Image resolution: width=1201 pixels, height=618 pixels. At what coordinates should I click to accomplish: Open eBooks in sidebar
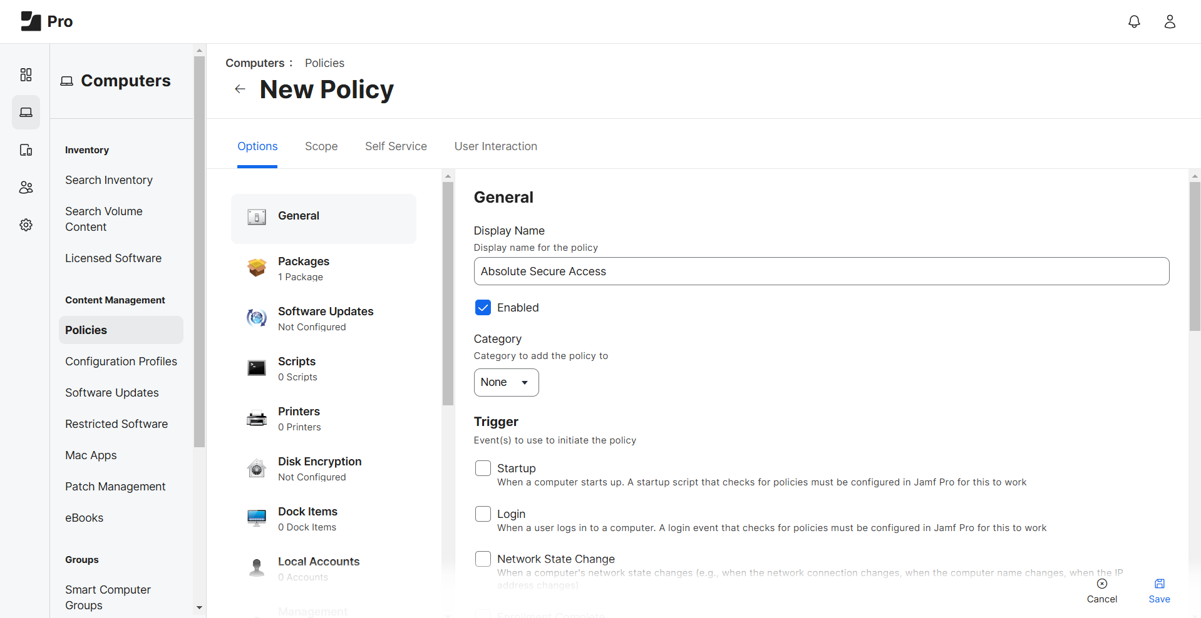coord(84,518)
